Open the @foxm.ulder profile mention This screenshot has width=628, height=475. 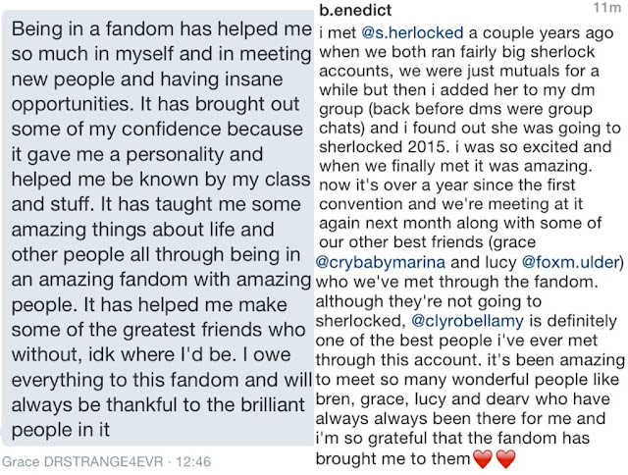(x=571, y=262)
